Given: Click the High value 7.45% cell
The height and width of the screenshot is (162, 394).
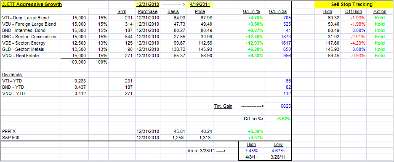Looking at the screenshot, I should [251, 151].
